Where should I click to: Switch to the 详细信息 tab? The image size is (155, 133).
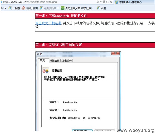point(54,61)
